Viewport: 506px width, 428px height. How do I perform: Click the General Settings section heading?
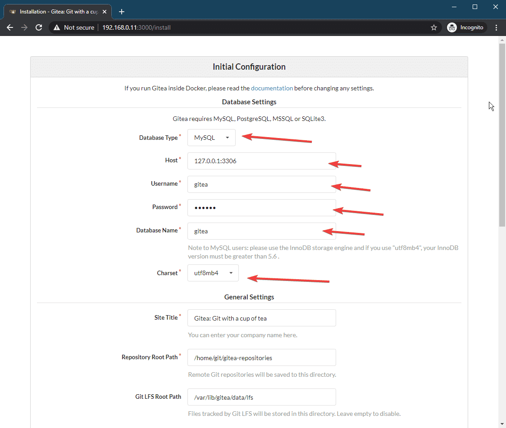coord(249,297)
